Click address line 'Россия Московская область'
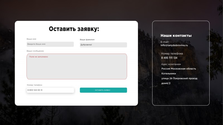This screenshot has height=125, width=223. point(179,69)
